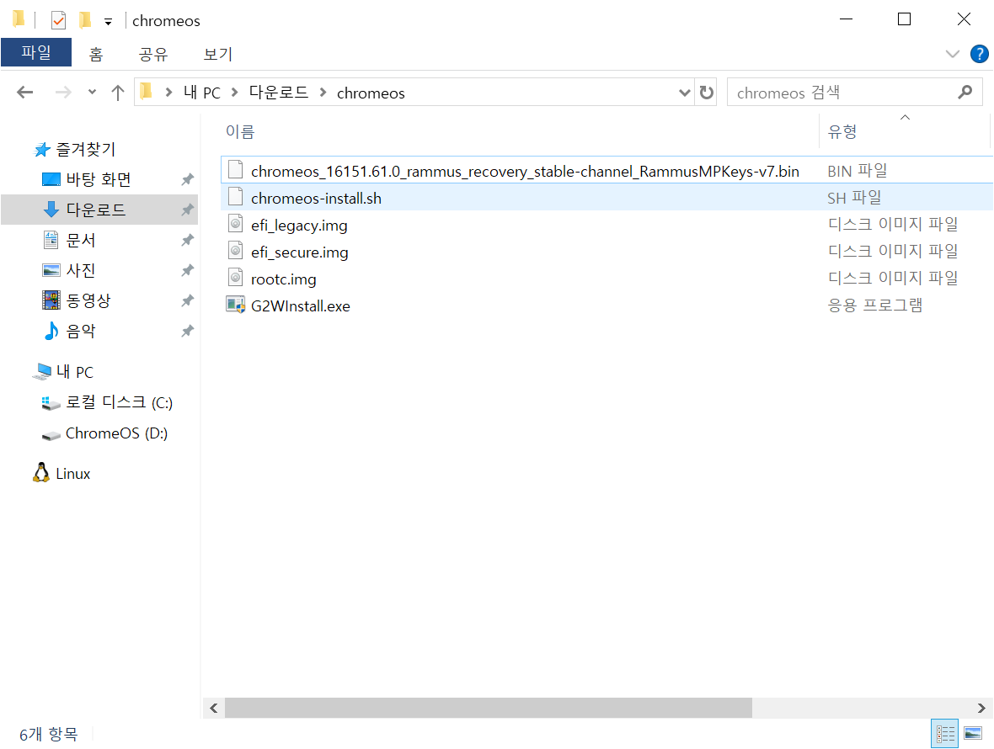Open the quick access toolbar customize dropdown

109,22
